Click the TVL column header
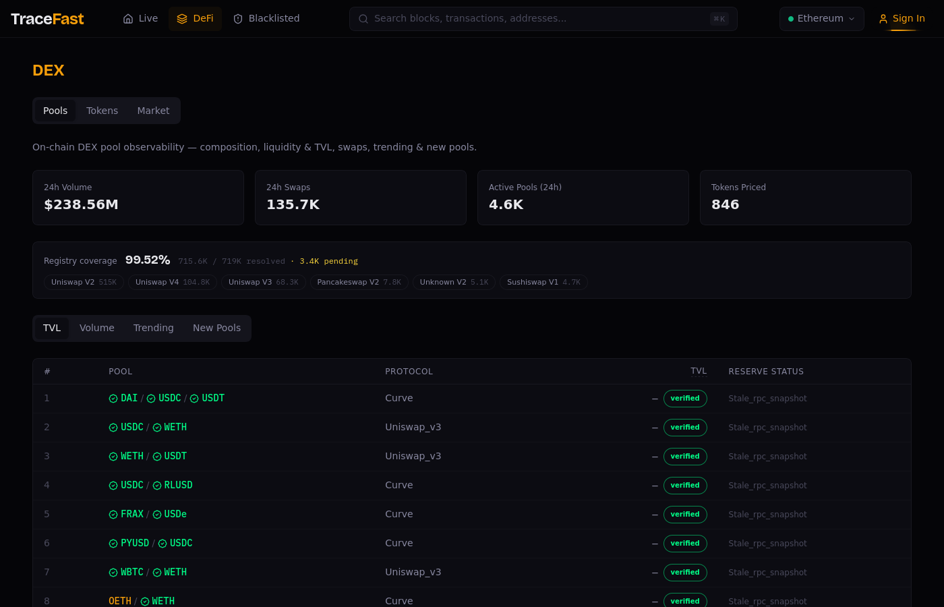 pyautogui.click(x=699, y=372)
